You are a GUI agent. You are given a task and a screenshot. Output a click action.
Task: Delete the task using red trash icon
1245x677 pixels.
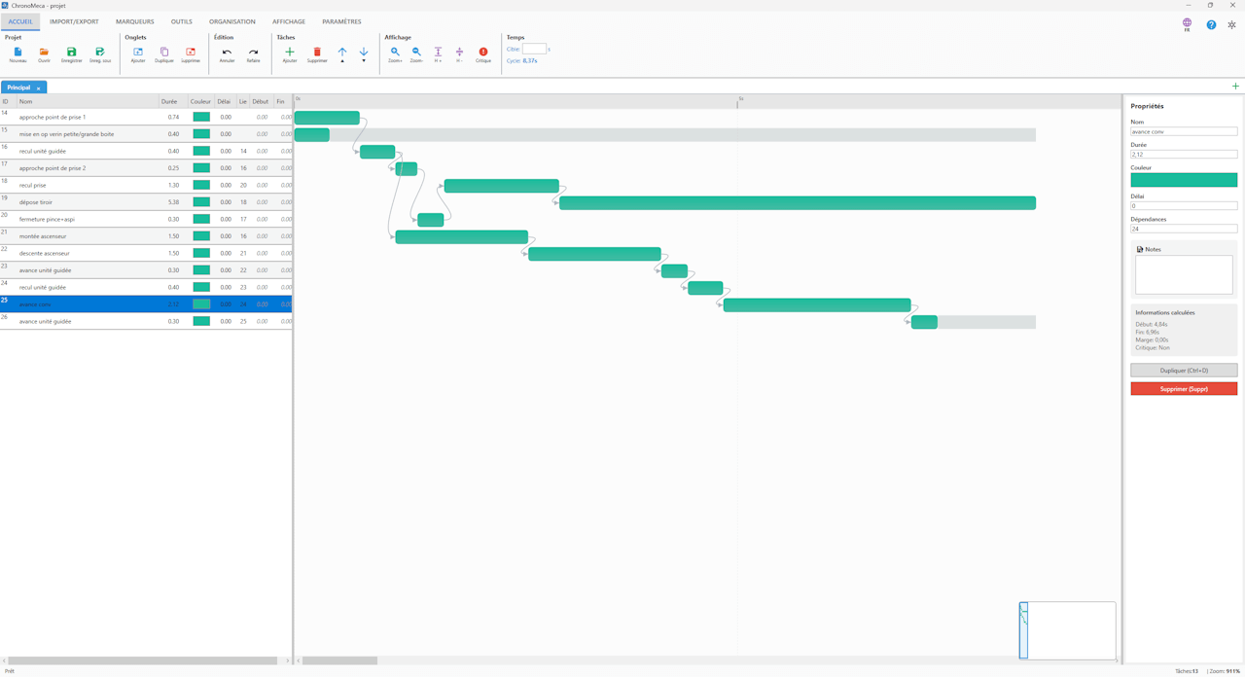pos(317,52)
